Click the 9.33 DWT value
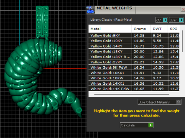Image resolution: width=185 pixels, height=138 pixels. [x=157, y=73]
